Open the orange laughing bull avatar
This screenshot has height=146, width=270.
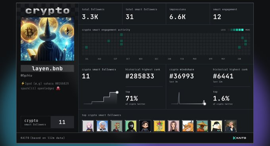[x=188, y=126]
